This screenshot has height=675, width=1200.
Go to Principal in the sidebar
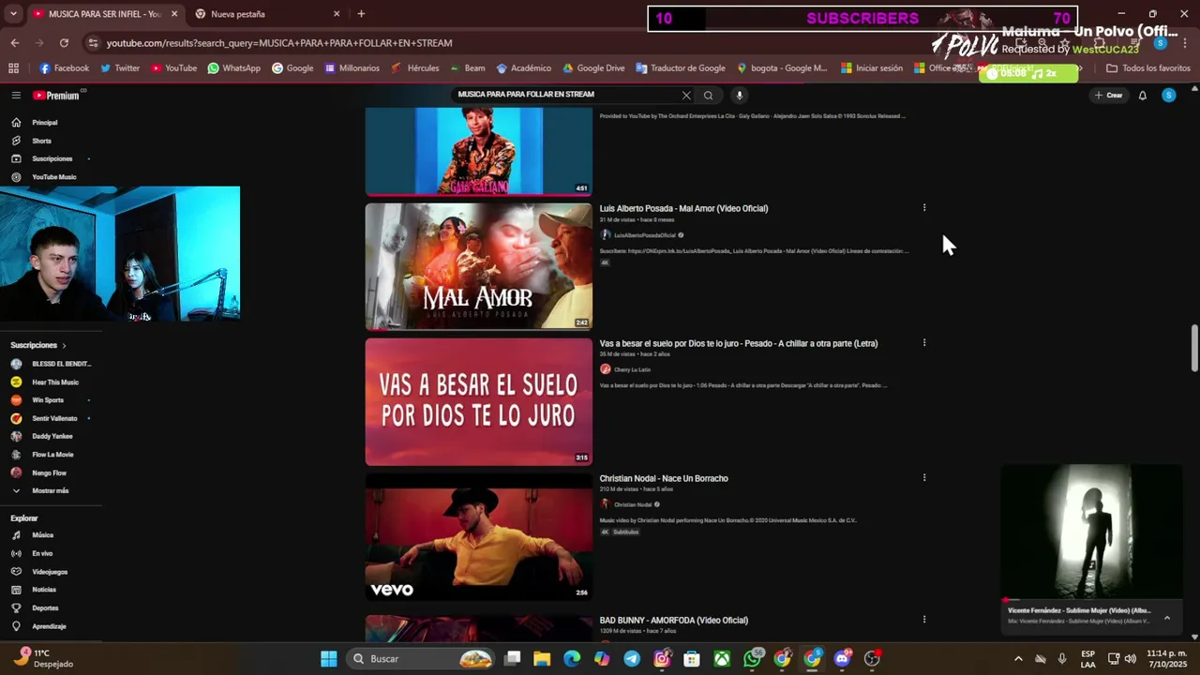[x=45, y=123]
